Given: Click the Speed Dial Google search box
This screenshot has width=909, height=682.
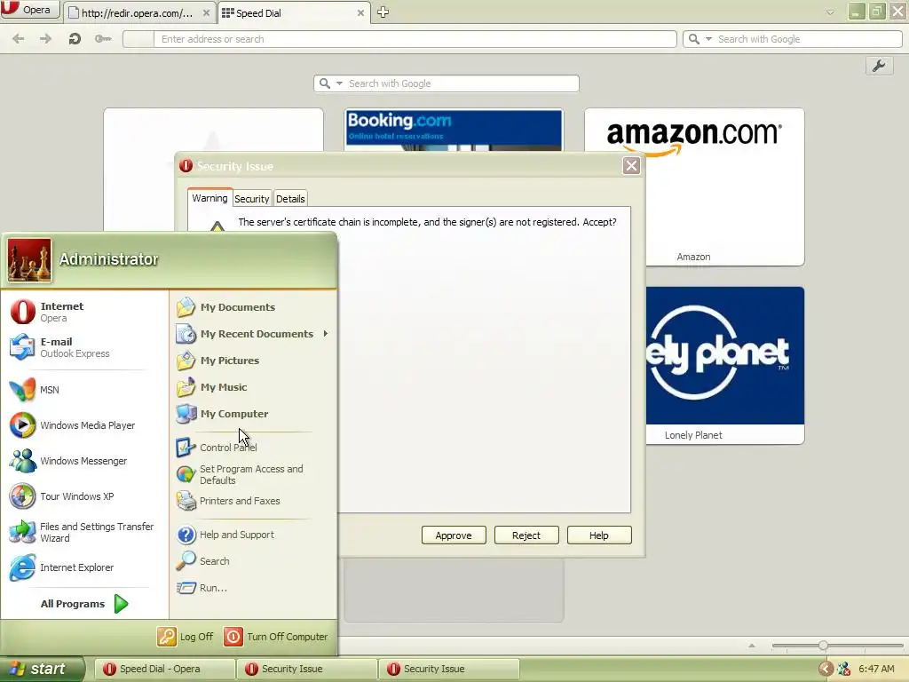Looking at the screenshot, I should point(462,83).
